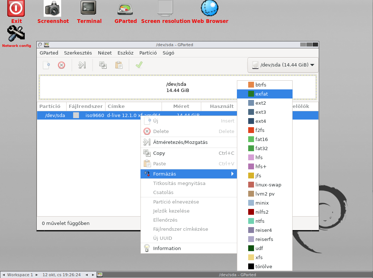Choose udf in the format submenu
The image size is (373, 278).
click(x=265, y=248)
